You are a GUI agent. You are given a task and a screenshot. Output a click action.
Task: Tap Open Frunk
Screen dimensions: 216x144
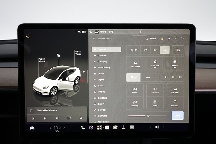[42, 60]
